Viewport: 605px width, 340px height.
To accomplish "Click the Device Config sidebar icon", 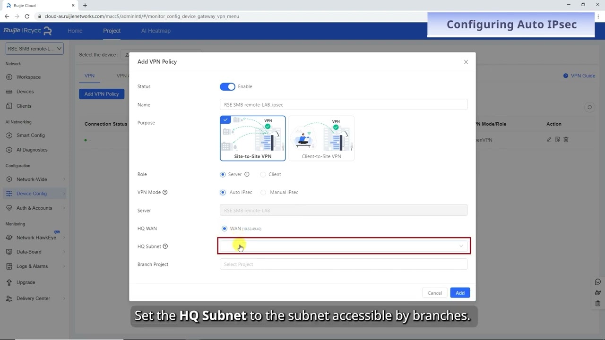I will (9, 194).
